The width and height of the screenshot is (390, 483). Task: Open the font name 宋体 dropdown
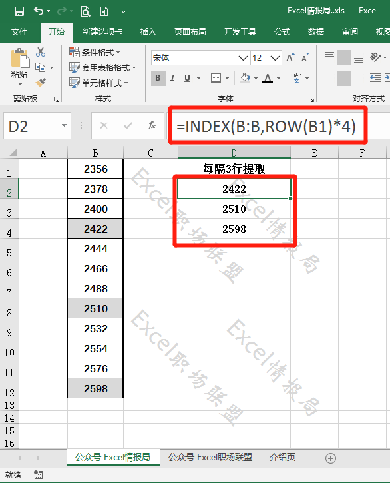[x=243, y=58]
